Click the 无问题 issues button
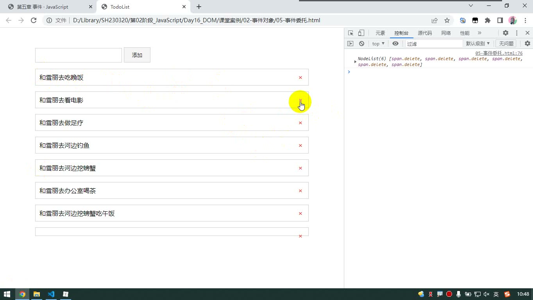The image size is (533, 300). pos(506,44)
